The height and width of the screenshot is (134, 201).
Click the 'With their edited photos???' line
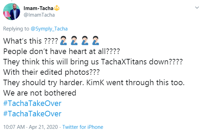click(x=52, y=72)
